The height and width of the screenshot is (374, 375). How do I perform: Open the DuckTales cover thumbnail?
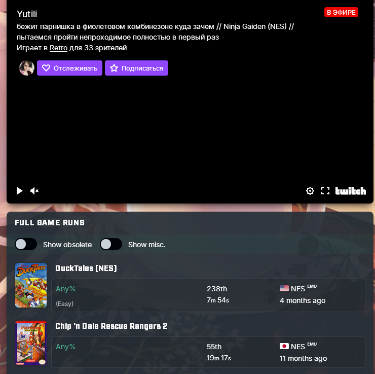pos(31,285)
